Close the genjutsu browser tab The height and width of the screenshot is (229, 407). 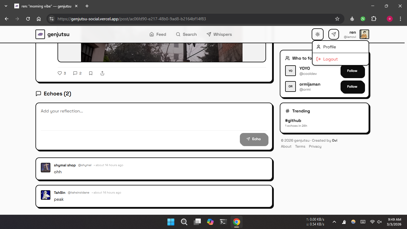coord(76,6)
